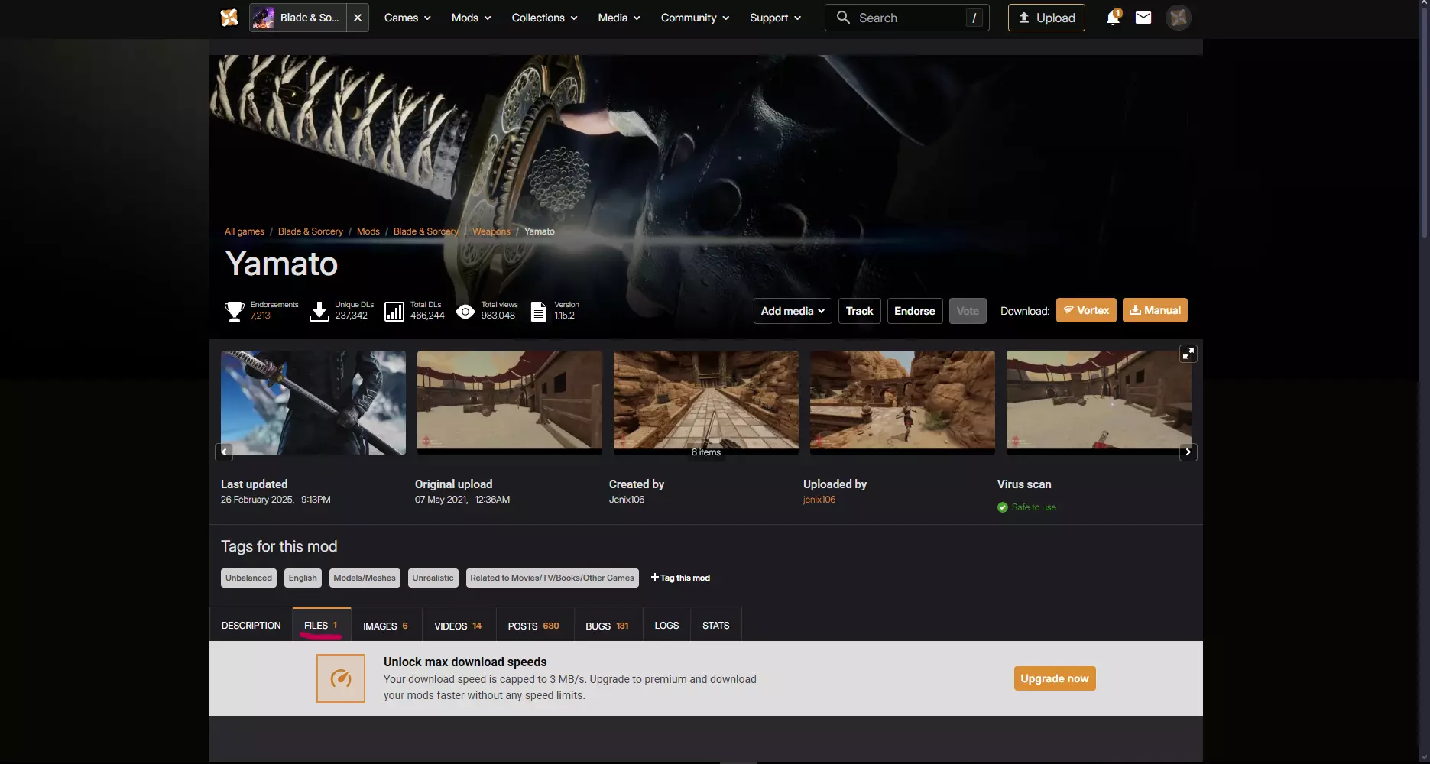The height and width of the screenshot is (764, 1430).
Task: Open the messages envelope icon
Action: [1143, 18]
